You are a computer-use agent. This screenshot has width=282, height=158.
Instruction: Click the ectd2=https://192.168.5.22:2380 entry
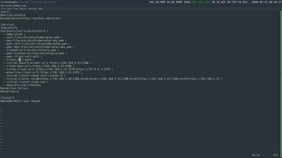click(154, 79)
